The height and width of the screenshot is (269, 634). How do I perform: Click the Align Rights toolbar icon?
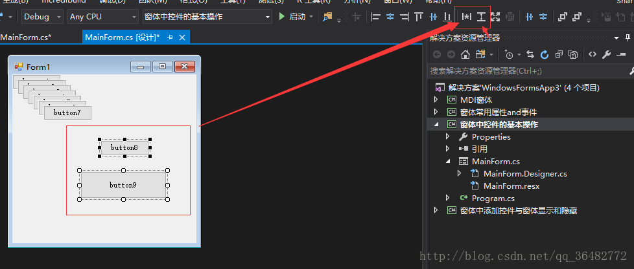[x=405, y=17]
